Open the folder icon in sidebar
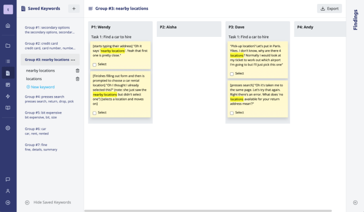364x212 pixels. (8, 46)
